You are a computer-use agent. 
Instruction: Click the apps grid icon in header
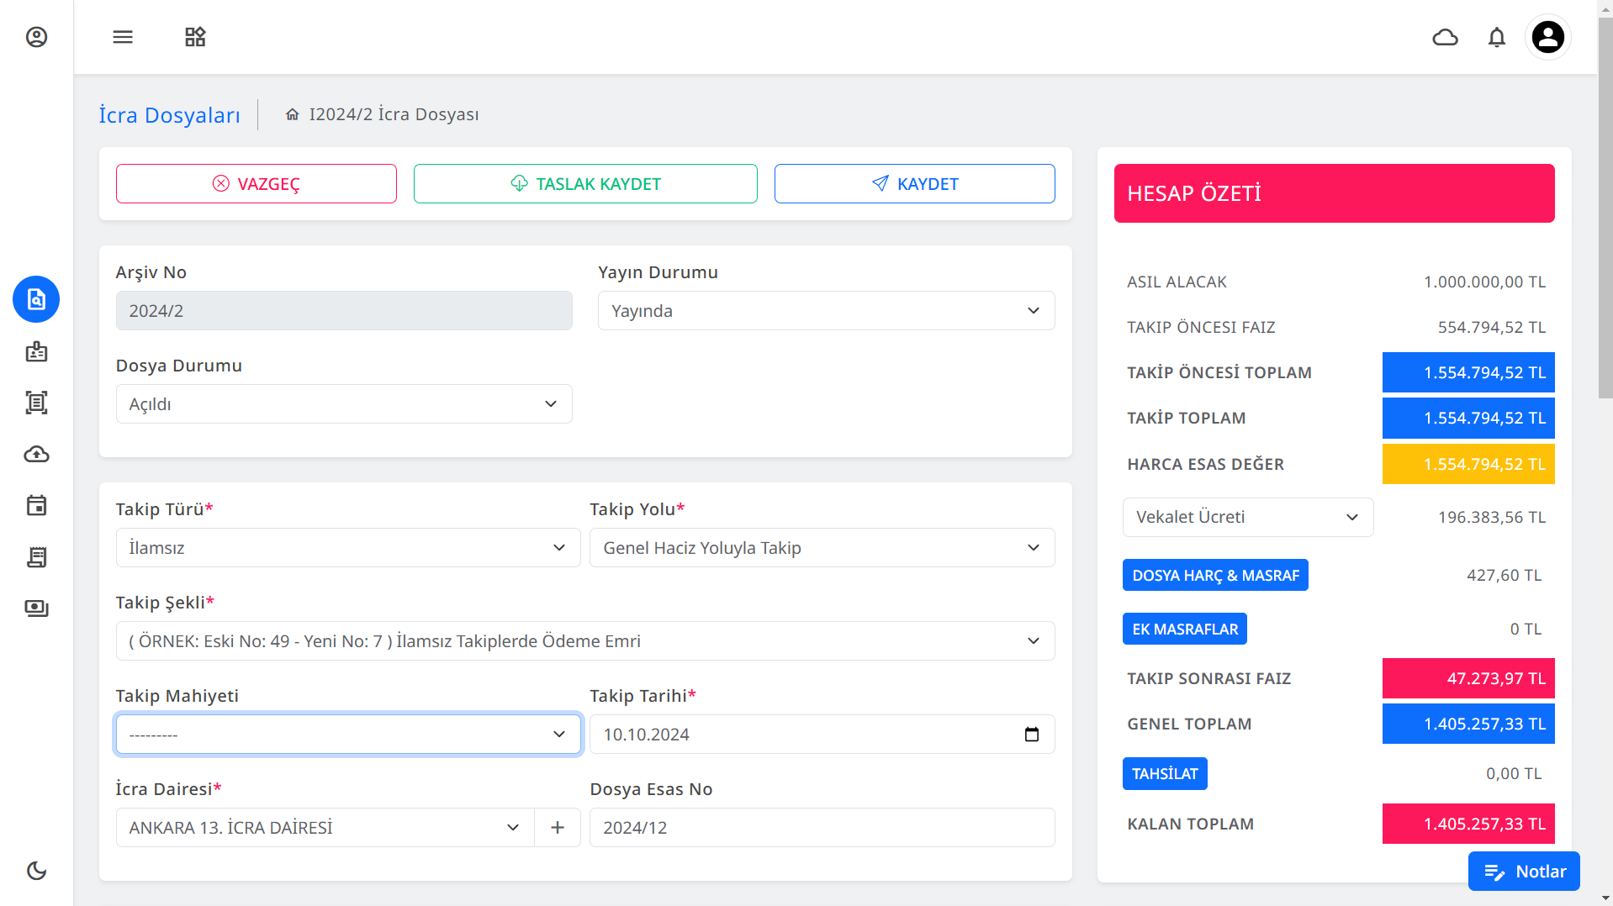pyautogui.click(x=195, y=37)
